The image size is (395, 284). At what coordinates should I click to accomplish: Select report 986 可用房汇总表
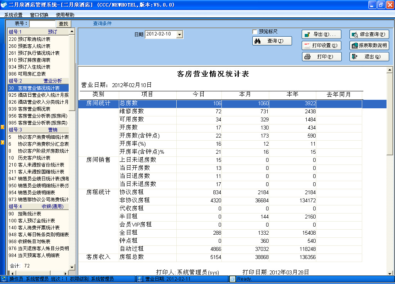pyautogui.click(x=38, y=74)
